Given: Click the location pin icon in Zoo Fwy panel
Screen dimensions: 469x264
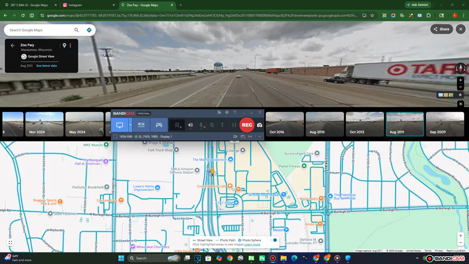Looking at the screenshot, I should [64, 45].
